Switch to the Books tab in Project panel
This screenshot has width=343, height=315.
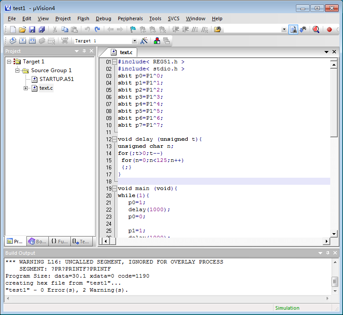[x=38, y=242]
